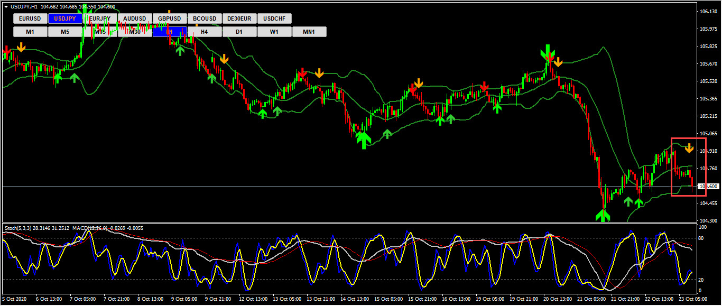Switch to the D1 daily timeframe
The height and width of the screenshot is (306, 722).
[239, 32]
